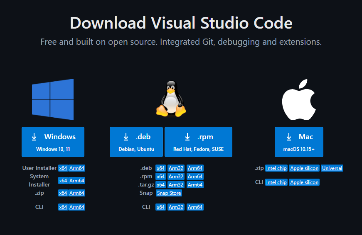Screen dimensions: 362x235
Task: Choose Windows System Installer x64
Action: 63,181
